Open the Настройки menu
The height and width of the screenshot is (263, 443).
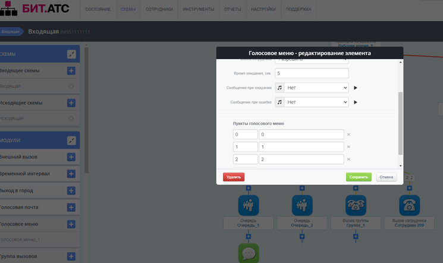[x=263, y=10]
